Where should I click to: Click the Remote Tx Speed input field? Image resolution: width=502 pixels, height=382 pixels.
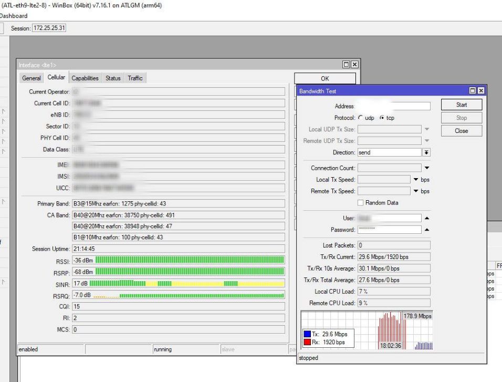[384, 191]
